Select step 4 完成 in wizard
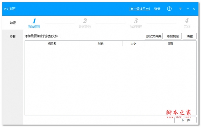 [x=187, y=23]
